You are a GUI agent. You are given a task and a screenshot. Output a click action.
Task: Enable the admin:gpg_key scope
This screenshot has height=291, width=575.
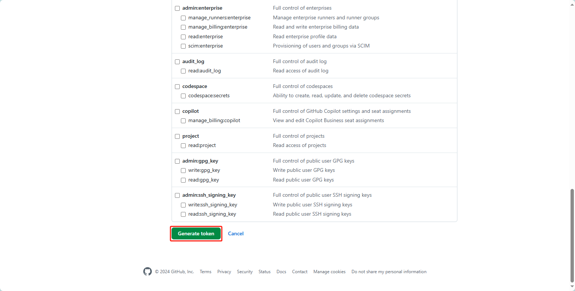[x=178, y=161]
